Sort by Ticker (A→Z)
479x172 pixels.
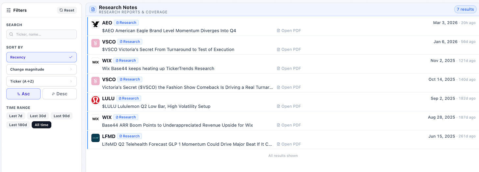(41, 81)
